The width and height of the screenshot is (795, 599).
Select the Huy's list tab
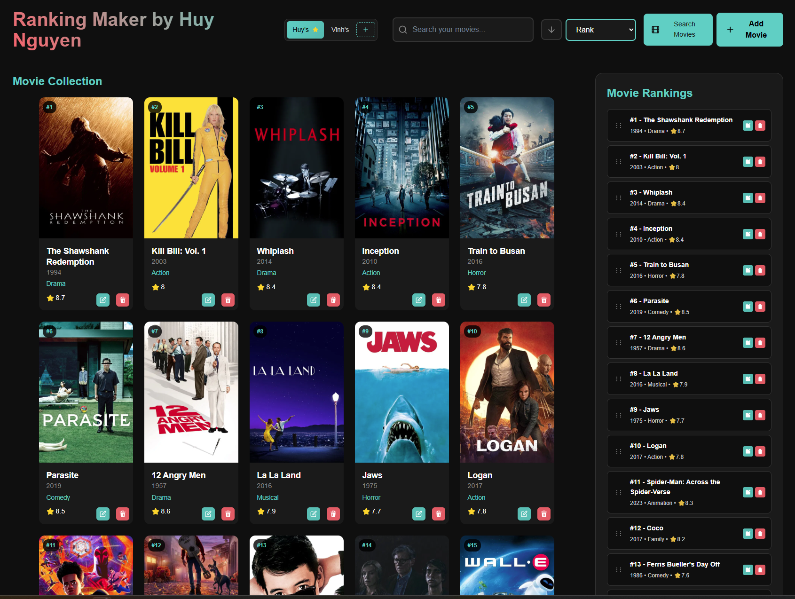click(x=305, y=30)
